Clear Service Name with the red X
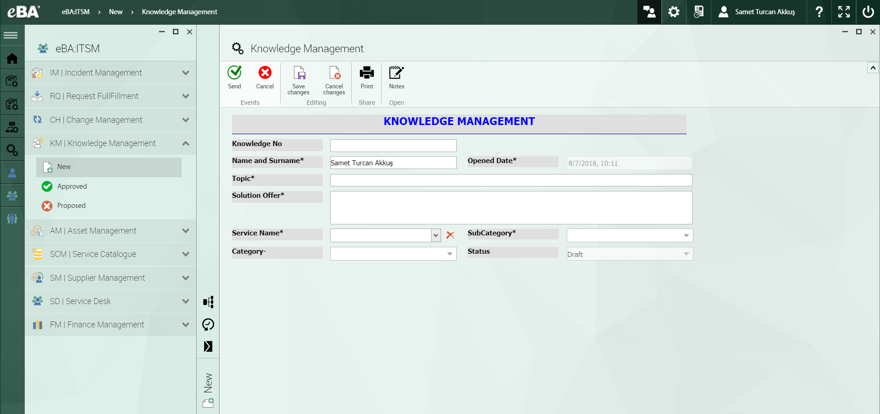Image resolution: width=880 pixels, height=414 pixels. click(x=450, y=235)
